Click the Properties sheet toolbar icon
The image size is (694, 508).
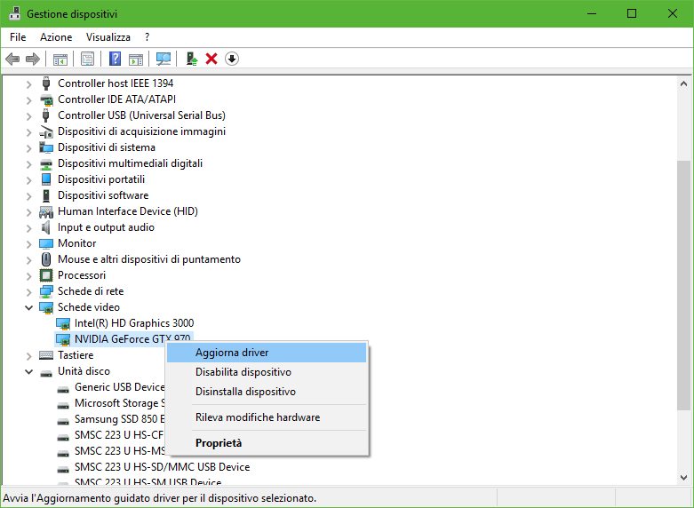(87, 60)
